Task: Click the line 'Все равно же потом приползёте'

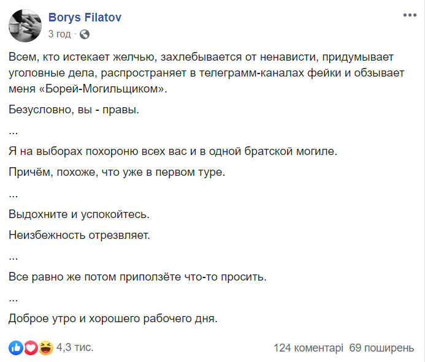Action: (138, 277)
